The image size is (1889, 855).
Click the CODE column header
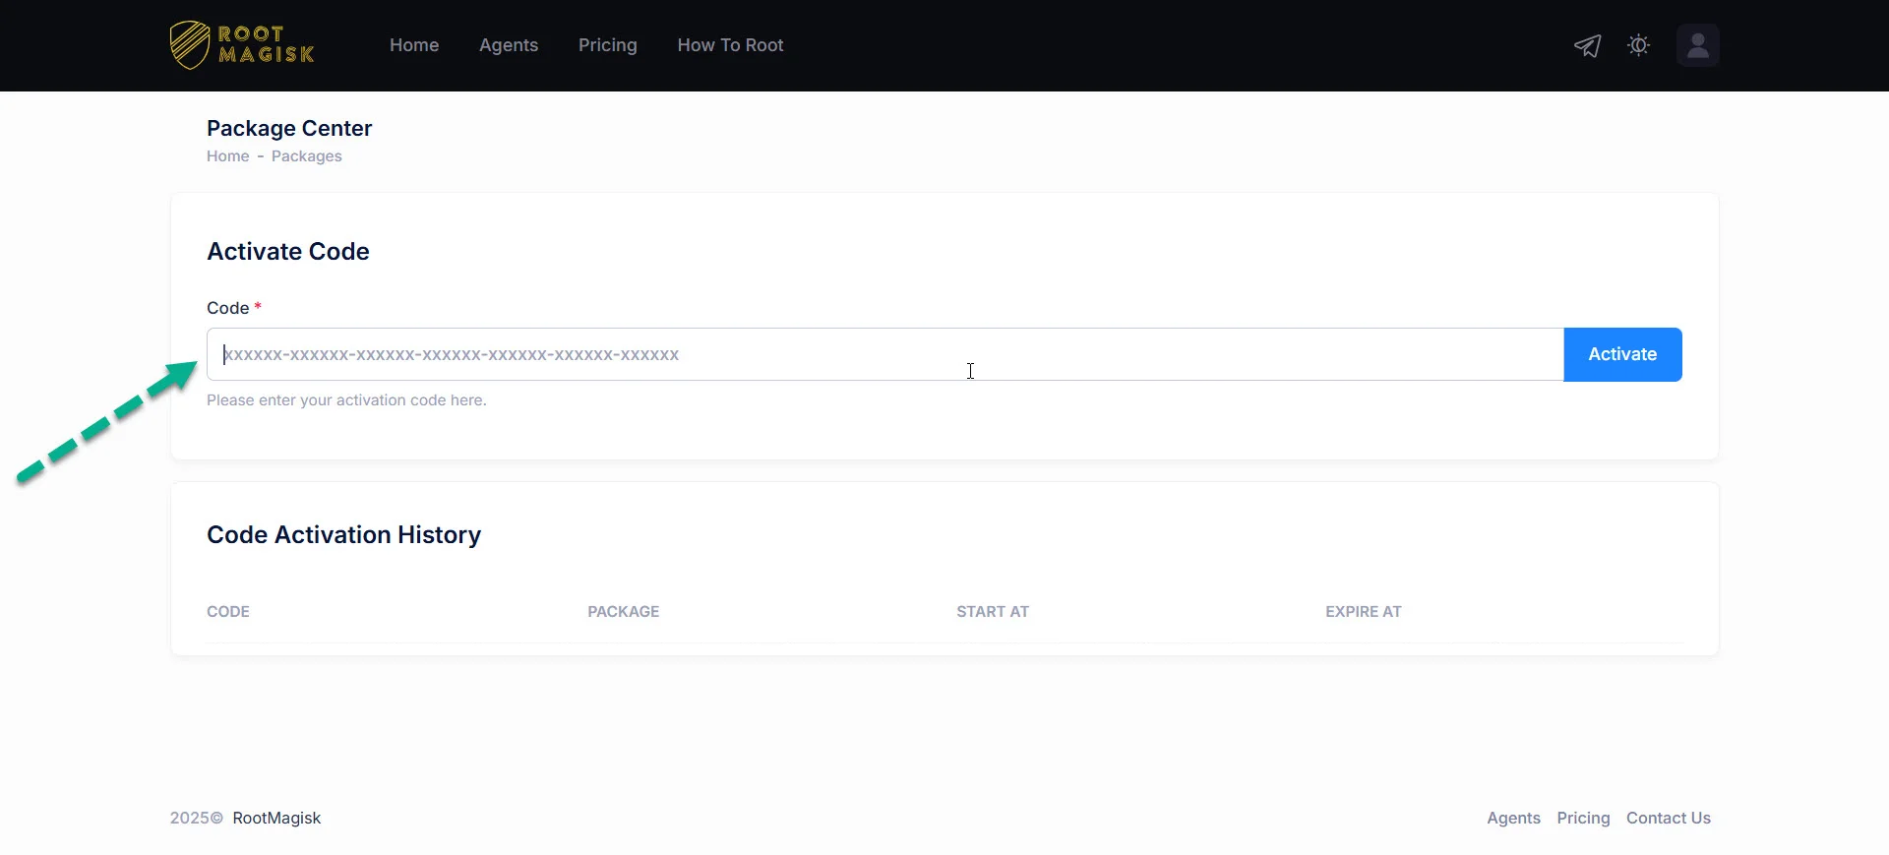(x=228, y=612)
